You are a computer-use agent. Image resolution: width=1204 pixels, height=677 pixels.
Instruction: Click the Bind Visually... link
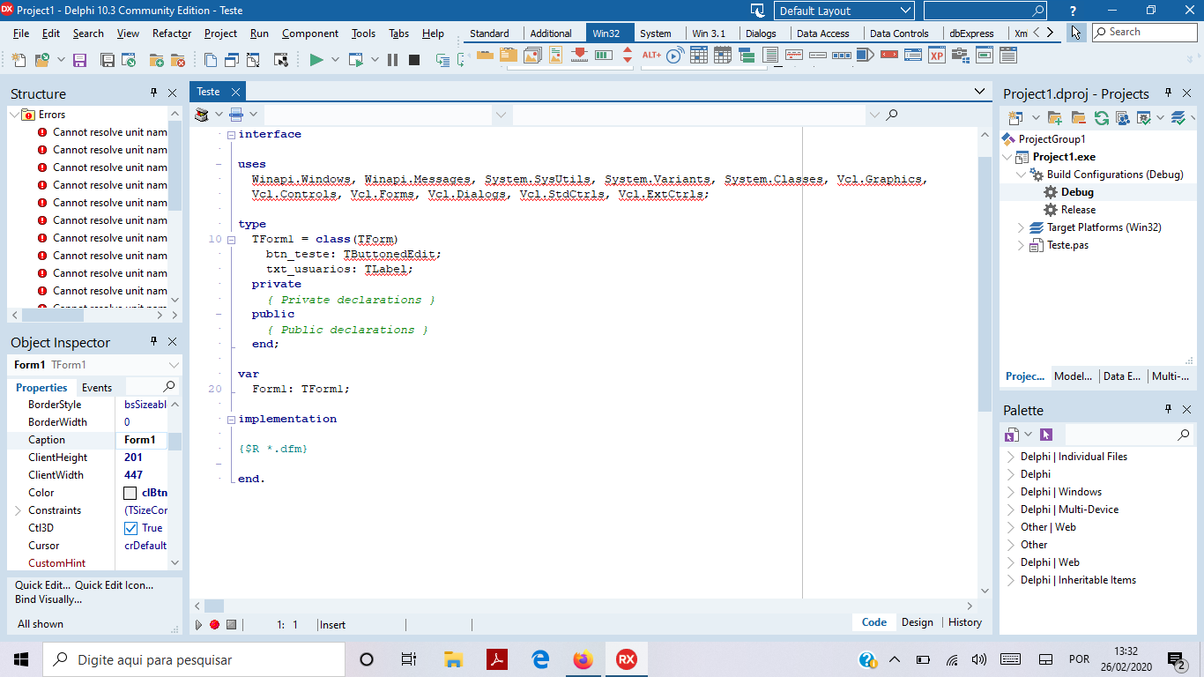coord(48,599)
